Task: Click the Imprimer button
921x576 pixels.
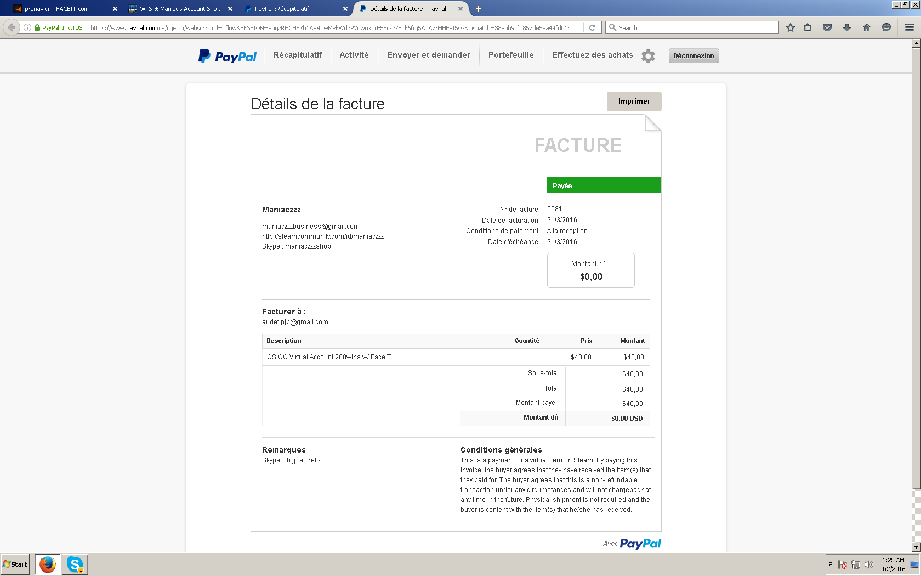Action: (634, 101)
